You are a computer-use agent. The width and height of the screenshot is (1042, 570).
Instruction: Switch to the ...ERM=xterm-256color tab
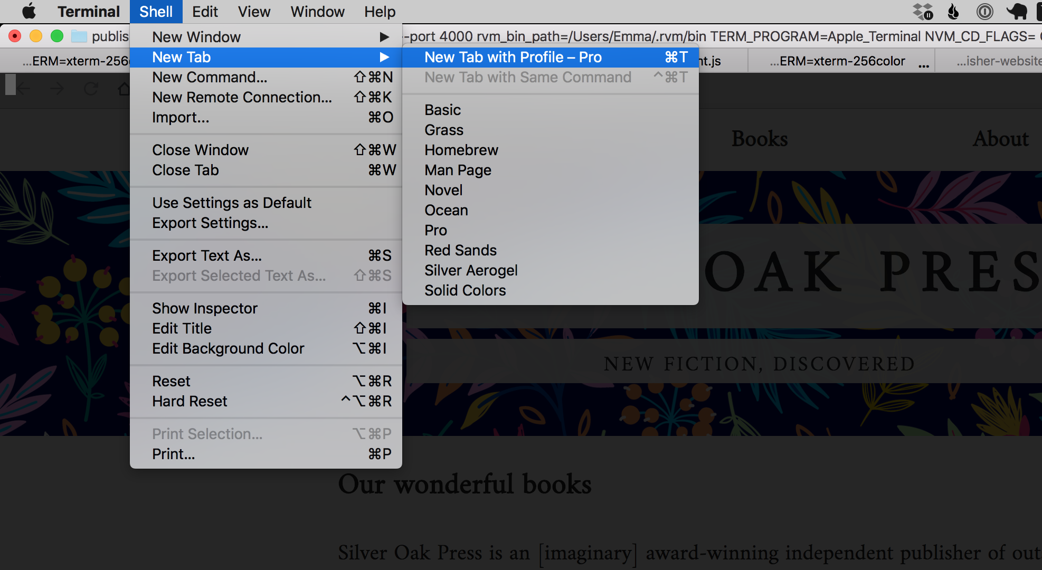(841, 61)
